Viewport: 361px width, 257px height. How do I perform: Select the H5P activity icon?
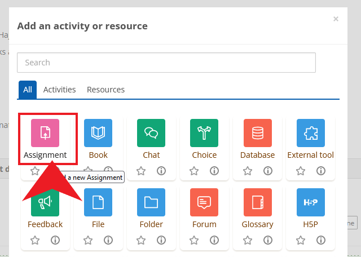tap(310, 202)
